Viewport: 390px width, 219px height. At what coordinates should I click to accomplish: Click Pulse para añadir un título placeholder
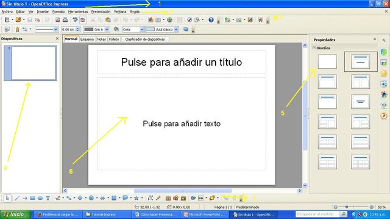182,62
